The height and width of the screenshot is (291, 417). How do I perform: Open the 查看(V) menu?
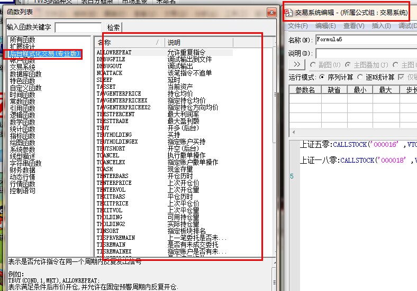(353, 25)
